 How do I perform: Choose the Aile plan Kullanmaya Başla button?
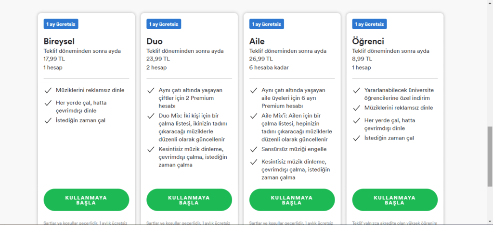pyautogui.click(x=292, y=200)
